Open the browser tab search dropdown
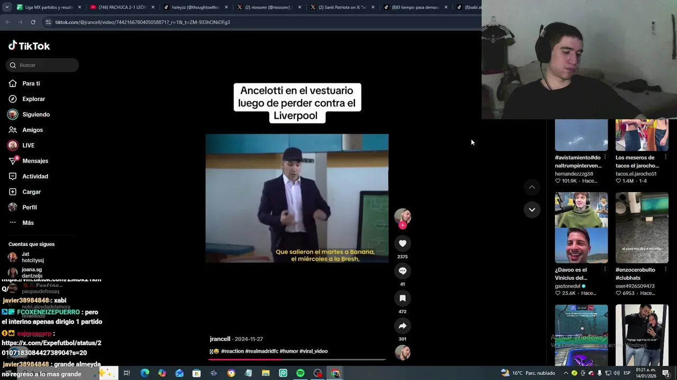Screen dimensions: 677x380 6,7
